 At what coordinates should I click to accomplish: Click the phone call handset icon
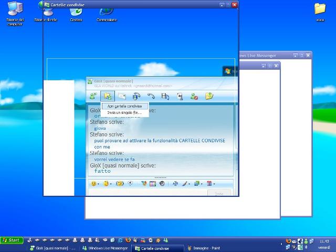tap(151, 96)
